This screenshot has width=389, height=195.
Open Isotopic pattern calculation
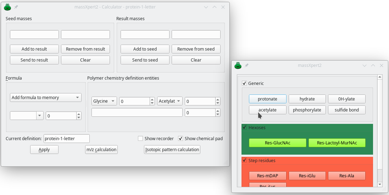172,149
